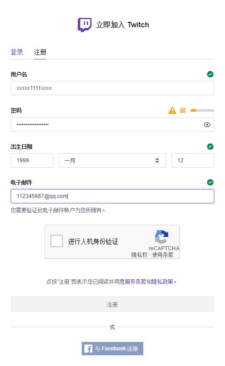Check the reCAPTCHA human verification box
Image resolution: width=225 pixels, height=366 pixels.
pos(57,241)
